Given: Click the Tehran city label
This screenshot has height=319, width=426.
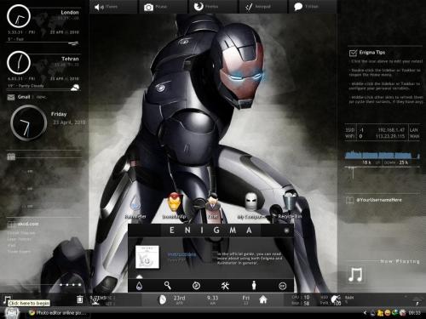Looking at the screenshot, I should click(x=70, y=59).
